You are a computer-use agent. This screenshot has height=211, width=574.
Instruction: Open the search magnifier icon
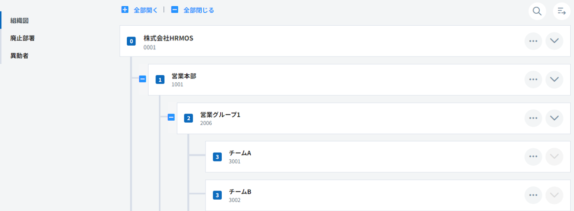point(537,11)
